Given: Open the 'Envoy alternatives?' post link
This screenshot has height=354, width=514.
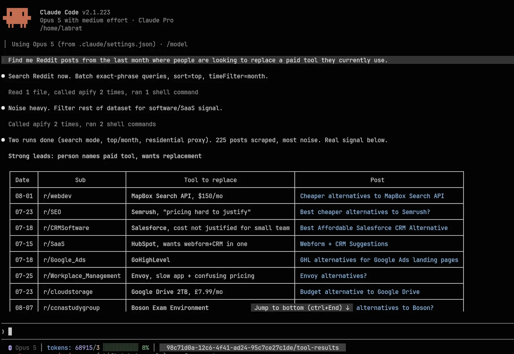Looking at the screenshot, I should [x=333, y=276].
